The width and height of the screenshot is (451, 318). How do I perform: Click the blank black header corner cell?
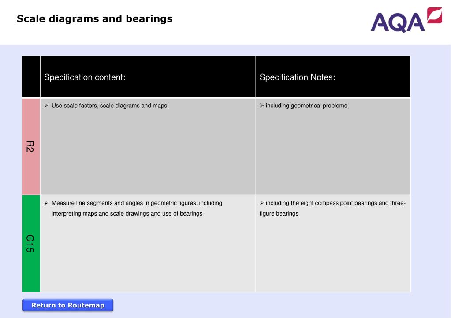click(31, 77)
